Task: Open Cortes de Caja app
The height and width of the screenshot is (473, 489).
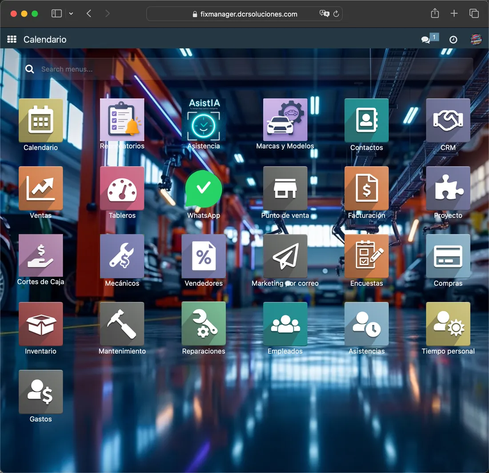Action: (40, 256)
